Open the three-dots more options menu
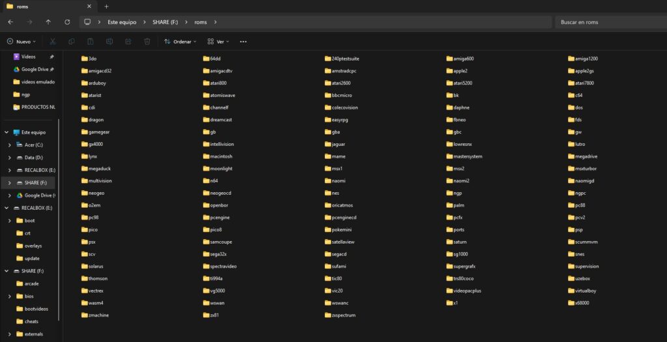 (x=243, y=41)
